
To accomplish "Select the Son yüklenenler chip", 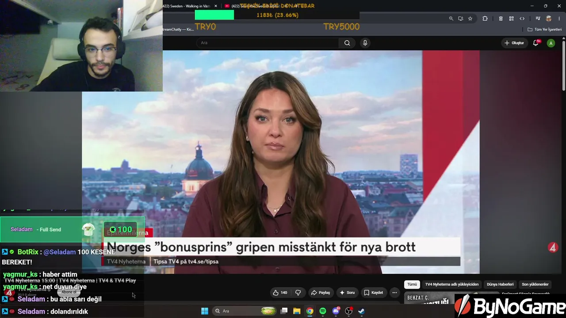I will coord(535,284).
